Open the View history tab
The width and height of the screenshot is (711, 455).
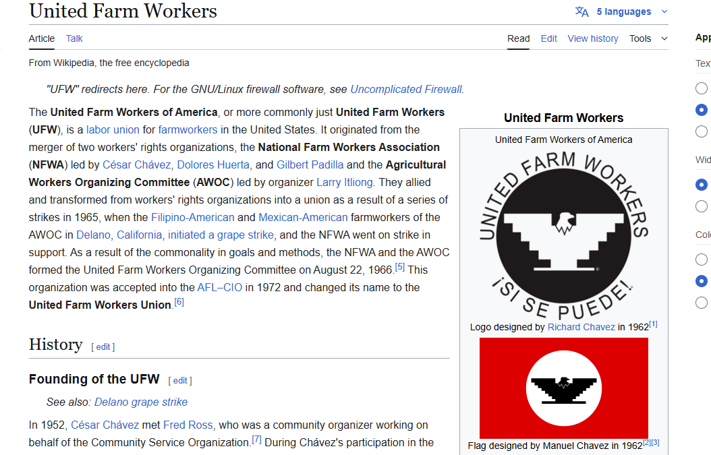[x=593, y=38]
